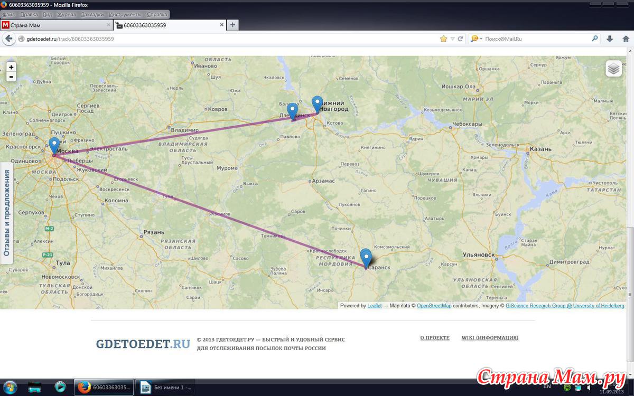The width and height of the screenshot is (634, 396).
Task: Click the EN language indicator in the tray
Action: (547, 386)
